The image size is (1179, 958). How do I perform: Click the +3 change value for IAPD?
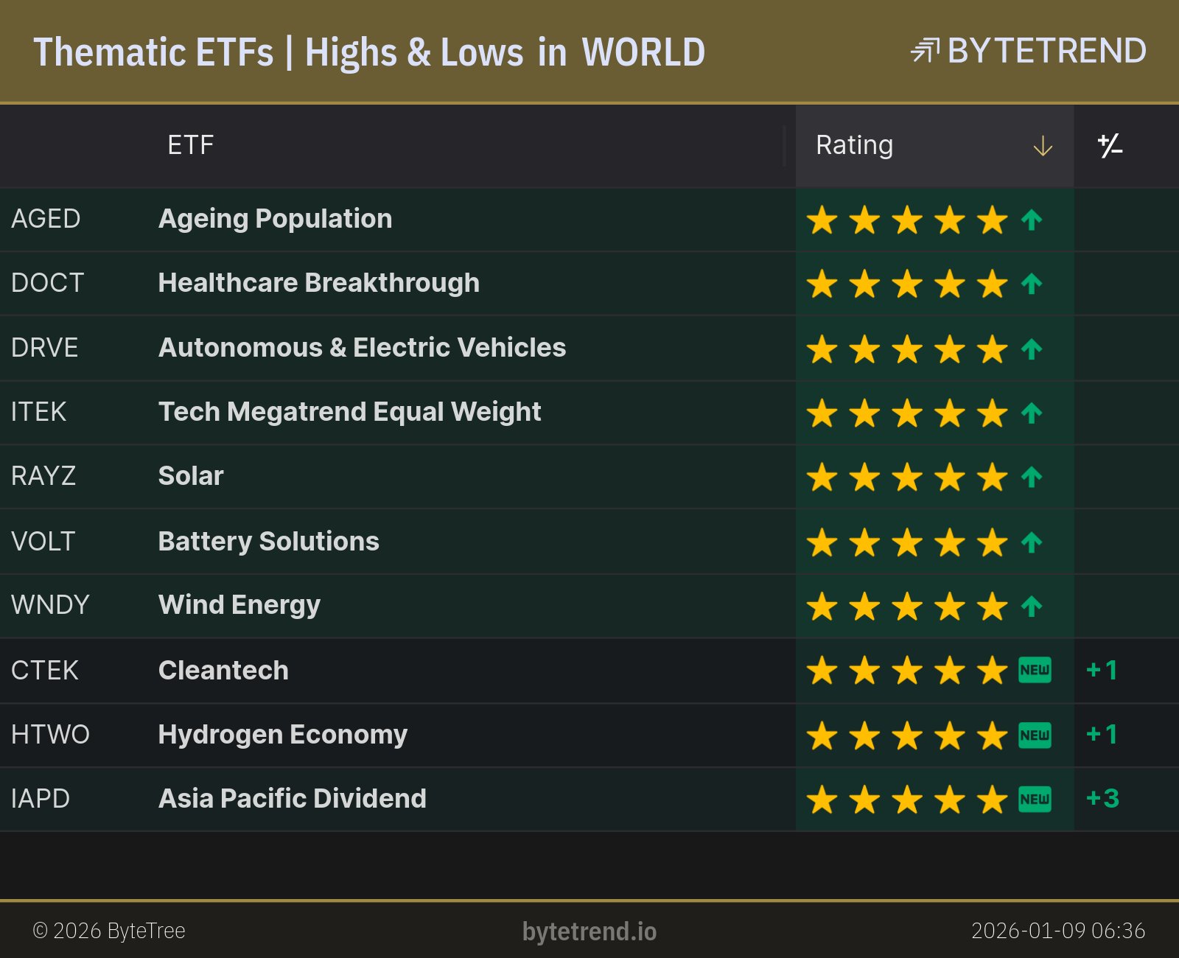coord(1102,799)
